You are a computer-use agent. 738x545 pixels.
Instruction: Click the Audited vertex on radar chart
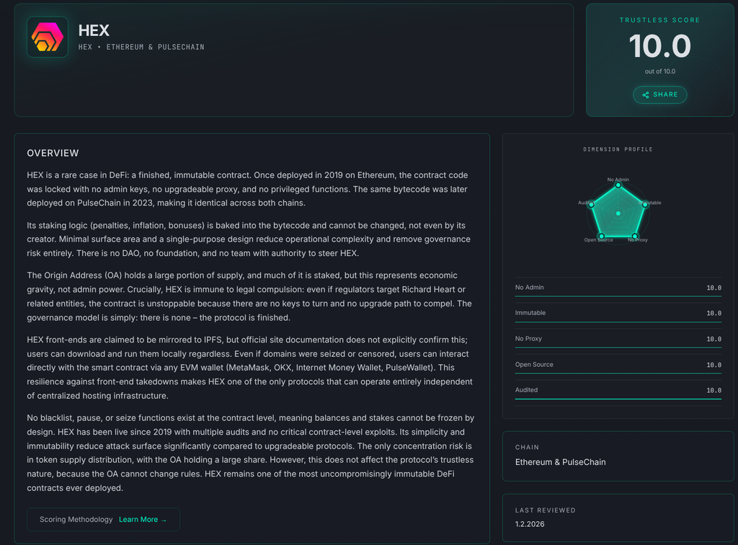[592, 204]
